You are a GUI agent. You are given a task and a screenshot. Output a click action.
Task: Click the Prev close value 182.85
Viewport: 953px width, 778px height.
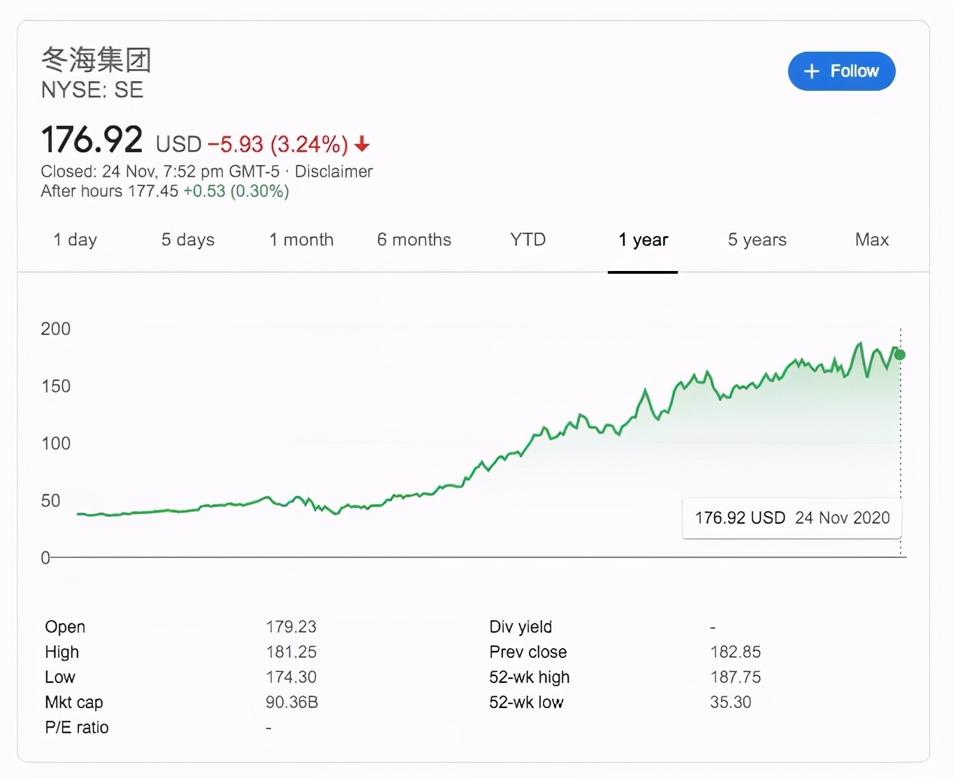tap(735, 652)
